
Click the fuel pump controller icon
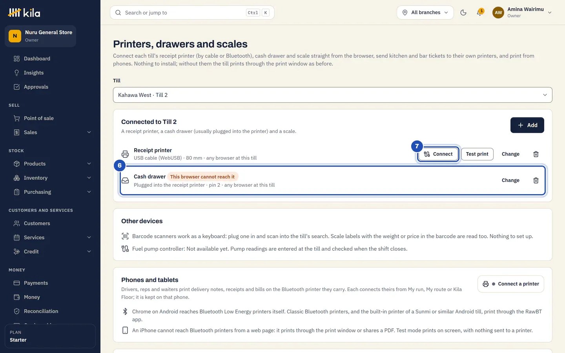point(125,249)
